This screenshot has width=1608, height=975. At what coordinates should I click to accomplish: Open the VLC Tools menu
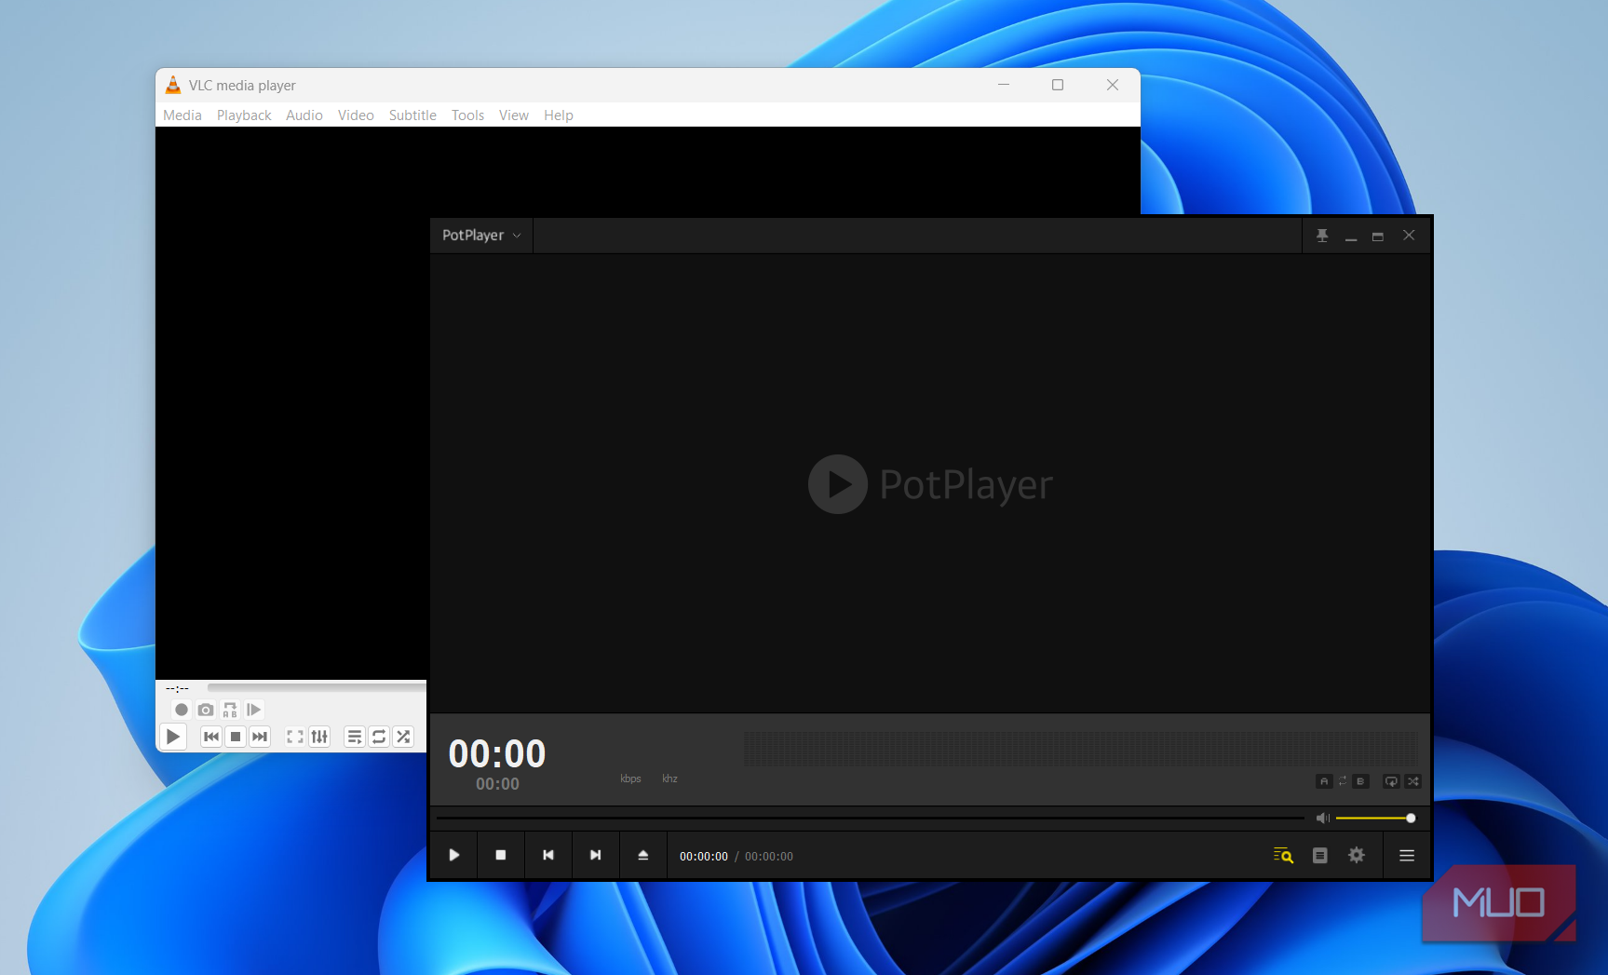tap(467, 115)
